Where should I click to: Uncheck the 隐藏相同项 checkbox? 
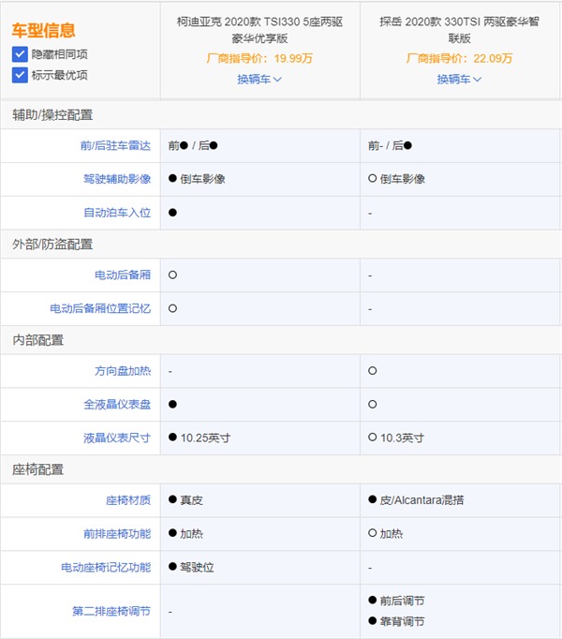tap(20, 54)
